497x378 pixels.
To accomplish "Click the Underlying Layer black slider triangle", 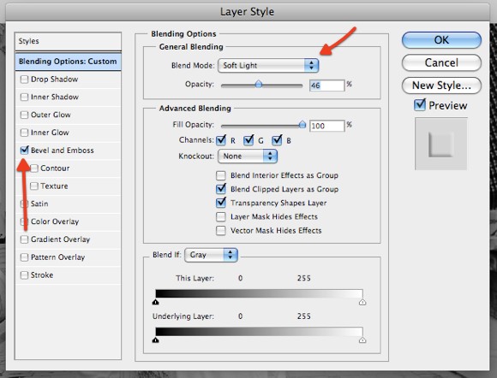I will [155, 340].
